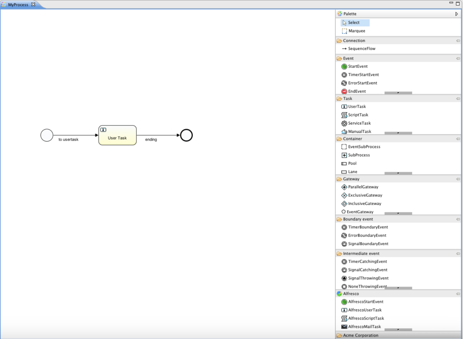The height and width of the screenshot is (339, 463).
Task: Pin the Container drawer open
Action: click(x=458, y=139)
